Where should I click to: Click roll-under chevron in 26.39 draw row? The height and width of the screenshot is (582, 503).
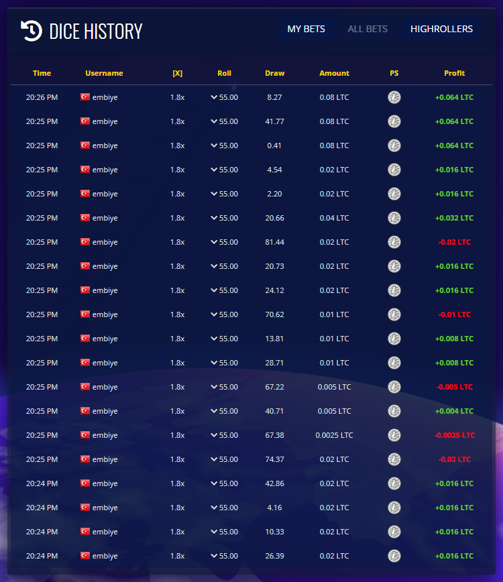click(214, 556)
